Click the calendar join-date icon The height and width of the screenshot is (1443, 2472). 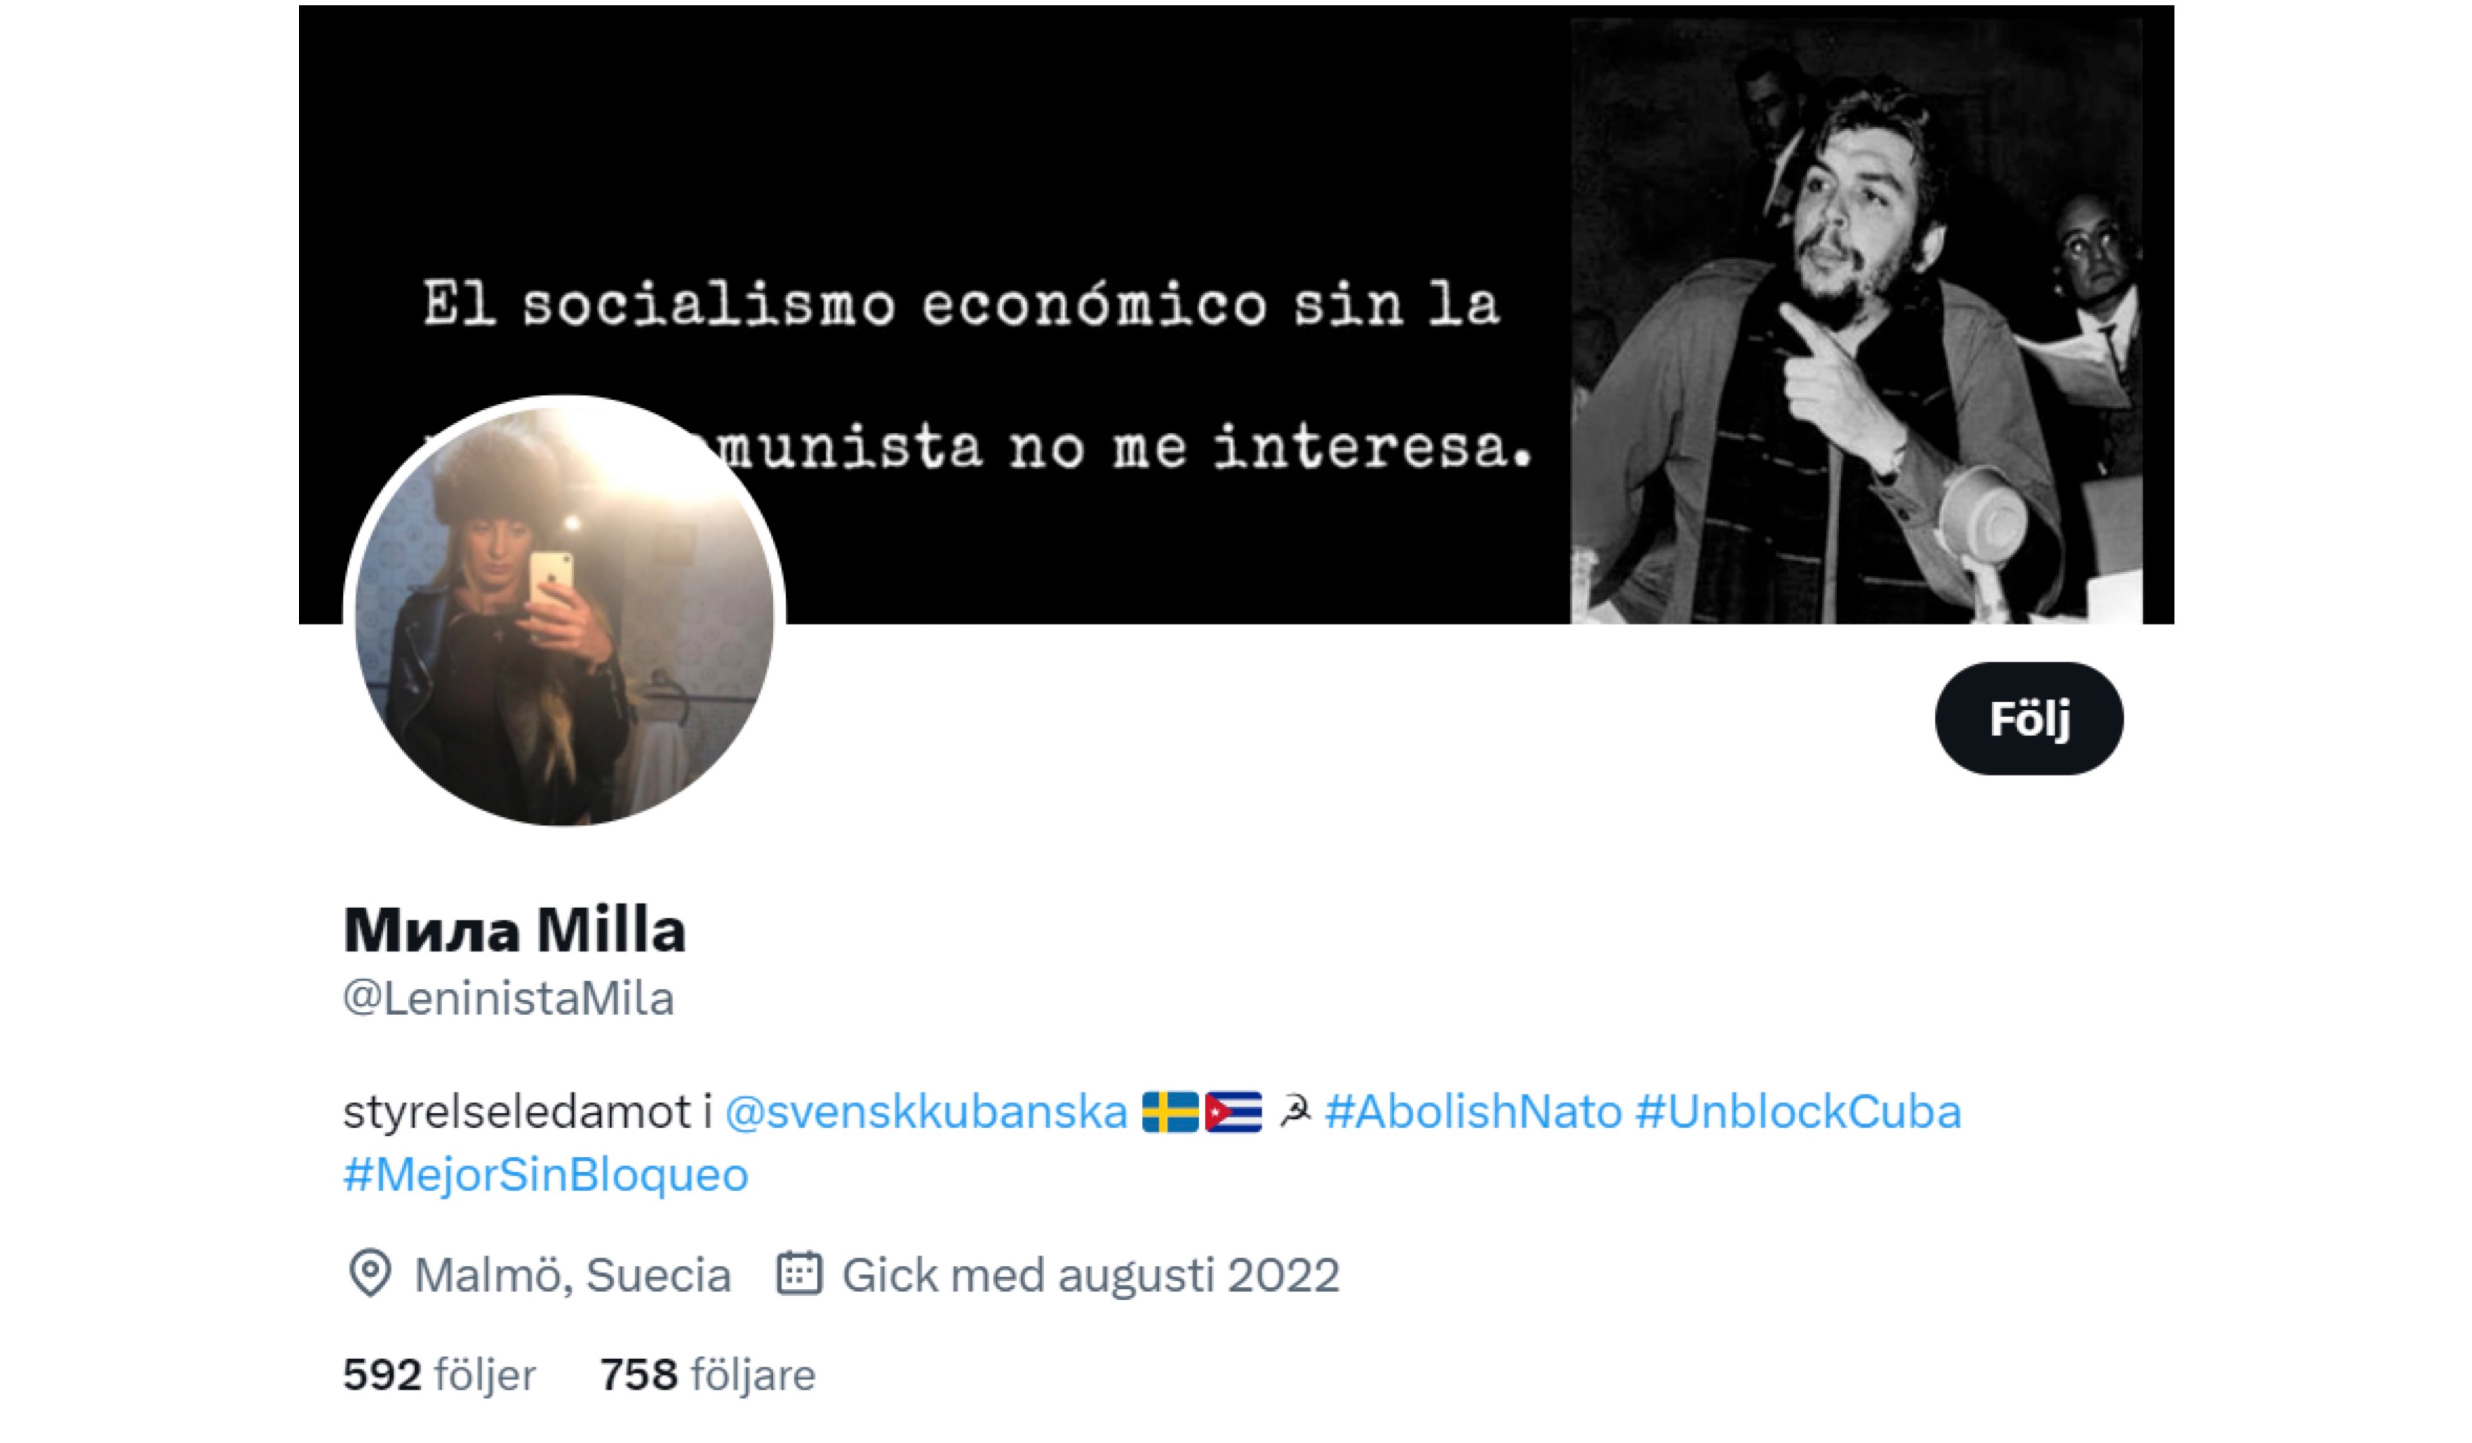click(798, 1274)
